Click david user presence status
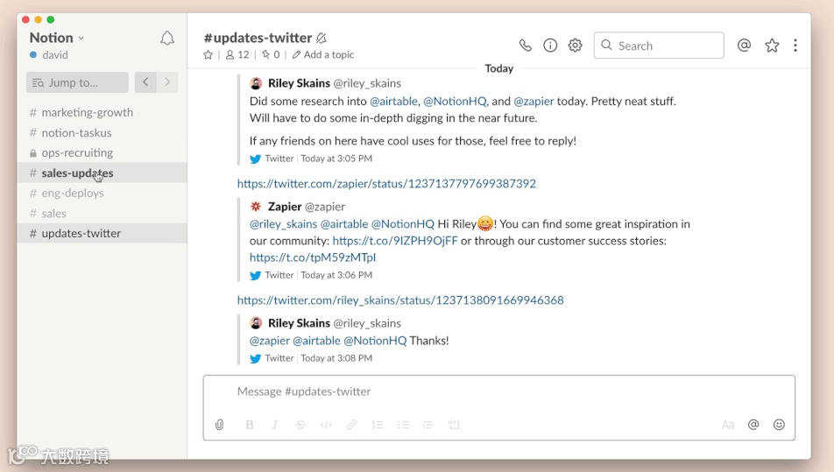This screenshot has height=472, width=834. click(49, 55)
